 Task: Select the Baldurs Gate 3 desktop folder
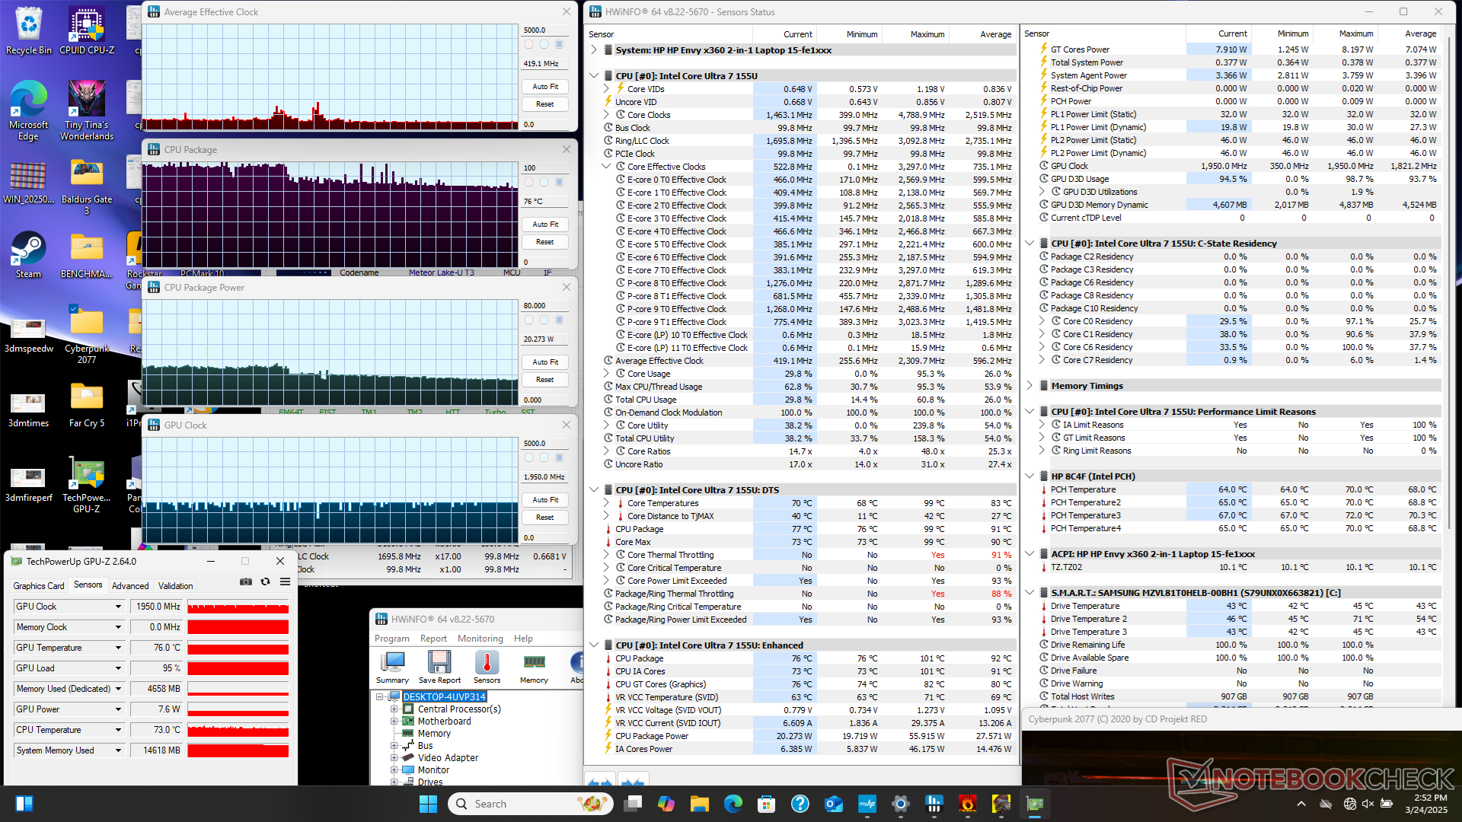(87, 188)
